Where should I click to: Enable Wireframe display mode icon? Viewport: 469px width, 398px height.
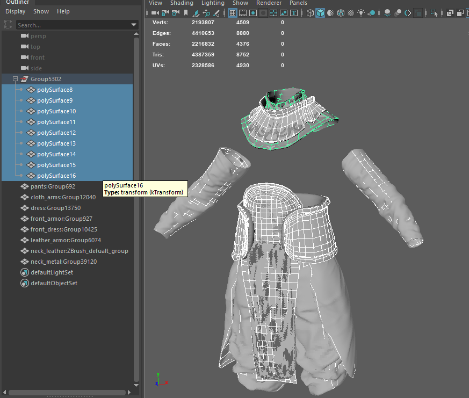[310, 13]
